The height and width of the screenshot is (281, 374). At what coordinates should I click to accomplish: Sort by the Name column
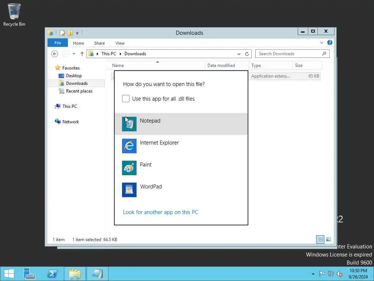(157, 65)
